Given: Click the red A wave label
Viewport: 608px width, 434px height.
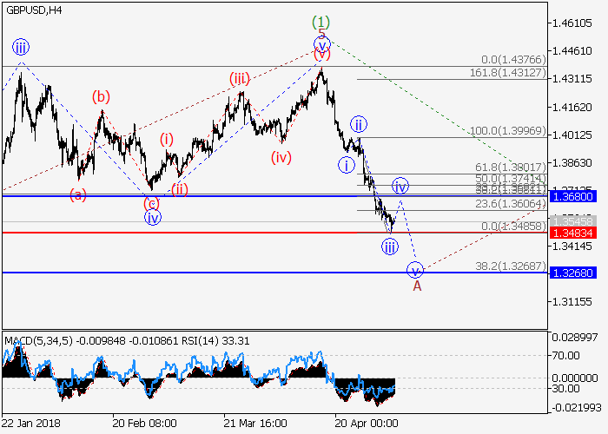Looking at the screenshot, I should coord(416,286).
